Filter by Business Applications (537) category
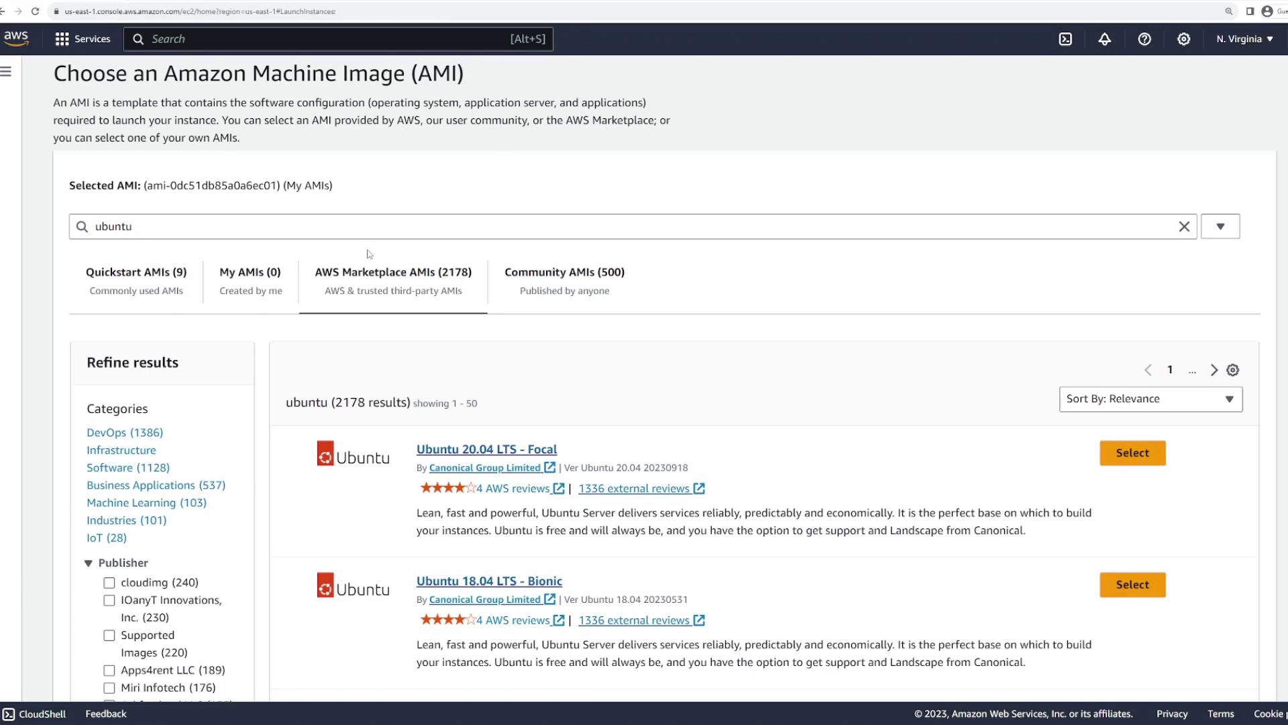This screenshot has width=1288, height=725. click(156, 485)
